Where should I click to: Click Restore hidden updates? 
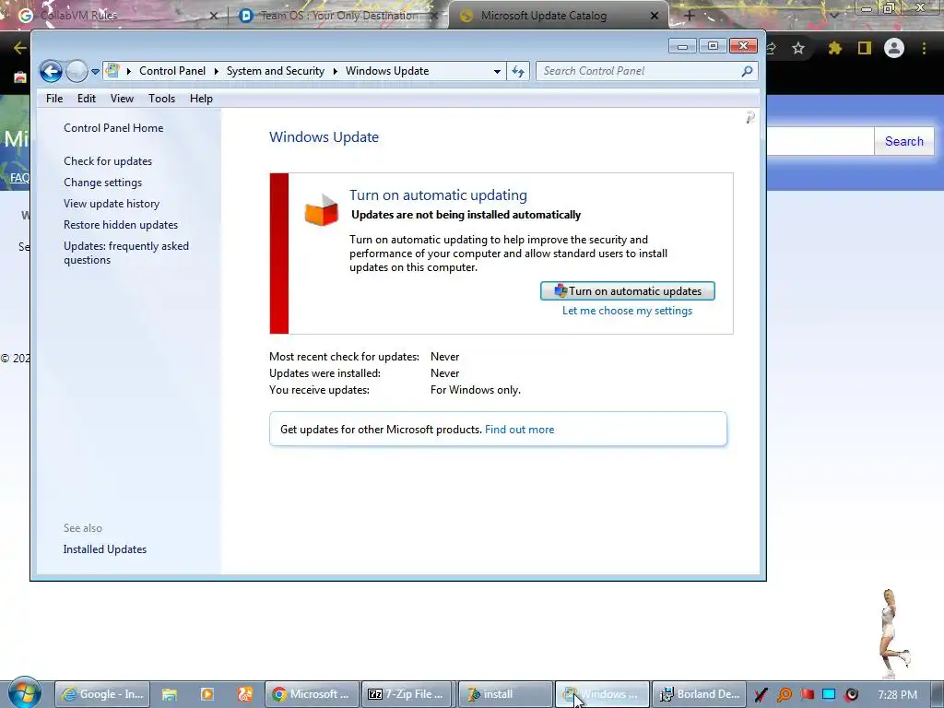click(x=121, y=225)
